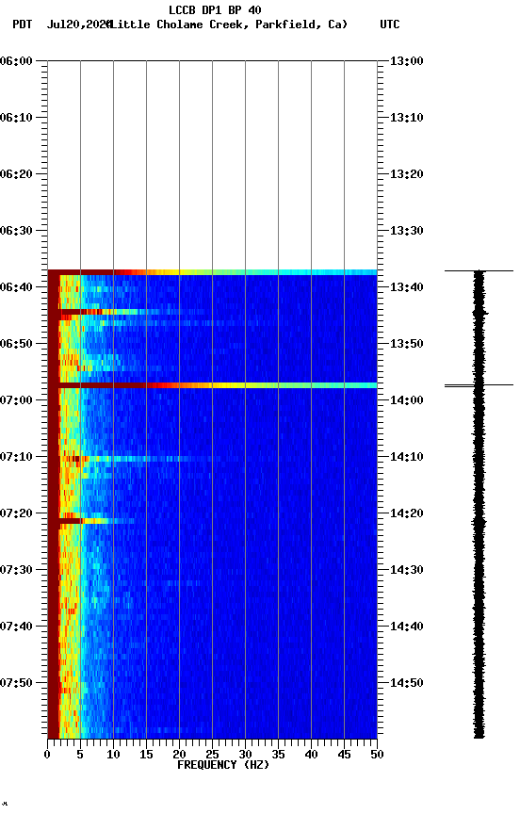Viewport: 520px width, 814px height.
Task: Click the '35' frequency axis label
Action: 278,755
